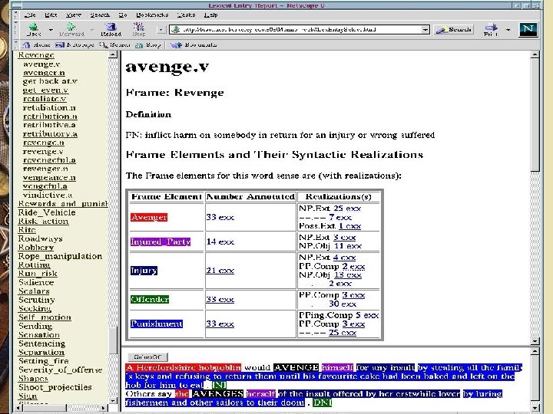Open retribution.n entry
The image size is (553, 414).
(x=50, y=117)
